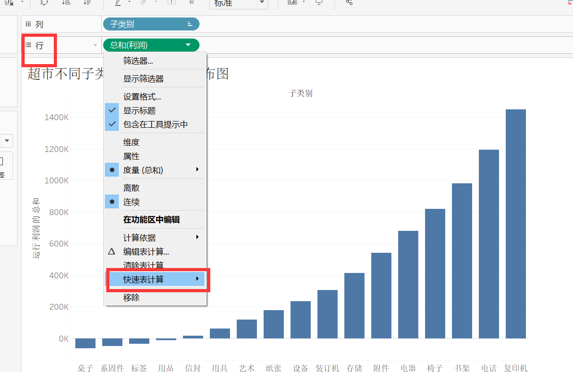Click the 子类别 pill on columns shelf
The image size is (573, 372).
click(x=151, y=24)
